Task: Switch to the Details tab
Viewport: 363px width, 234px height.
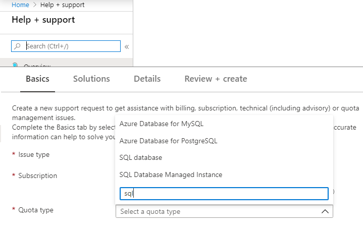Action: pos(147,79)
